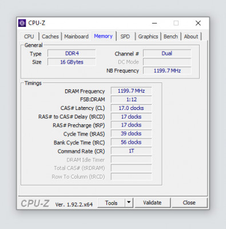Click the memory Type DDR4 field
Viewport: 226px width, 229px height.
click(x=72, y=53)
